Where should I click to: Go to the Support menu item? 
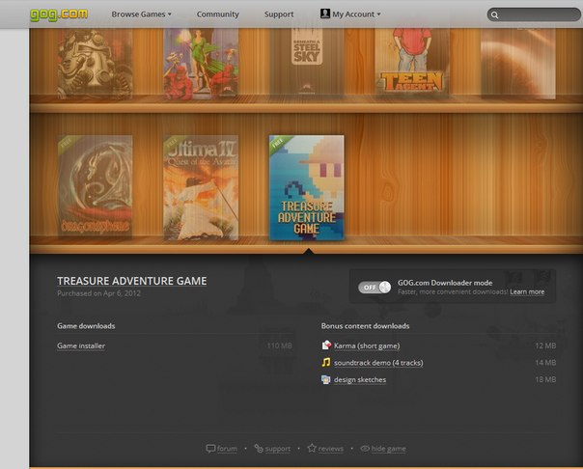click(279, 14)
